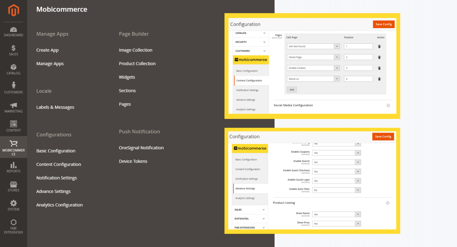The height and width of the screenshot is (247, 457).
Task: Click Save Config in upper Configuration panel
Action: 384,24
